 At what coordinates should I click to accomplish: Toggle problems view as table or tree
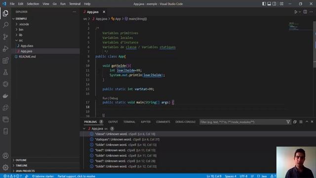tap(301, 122)
